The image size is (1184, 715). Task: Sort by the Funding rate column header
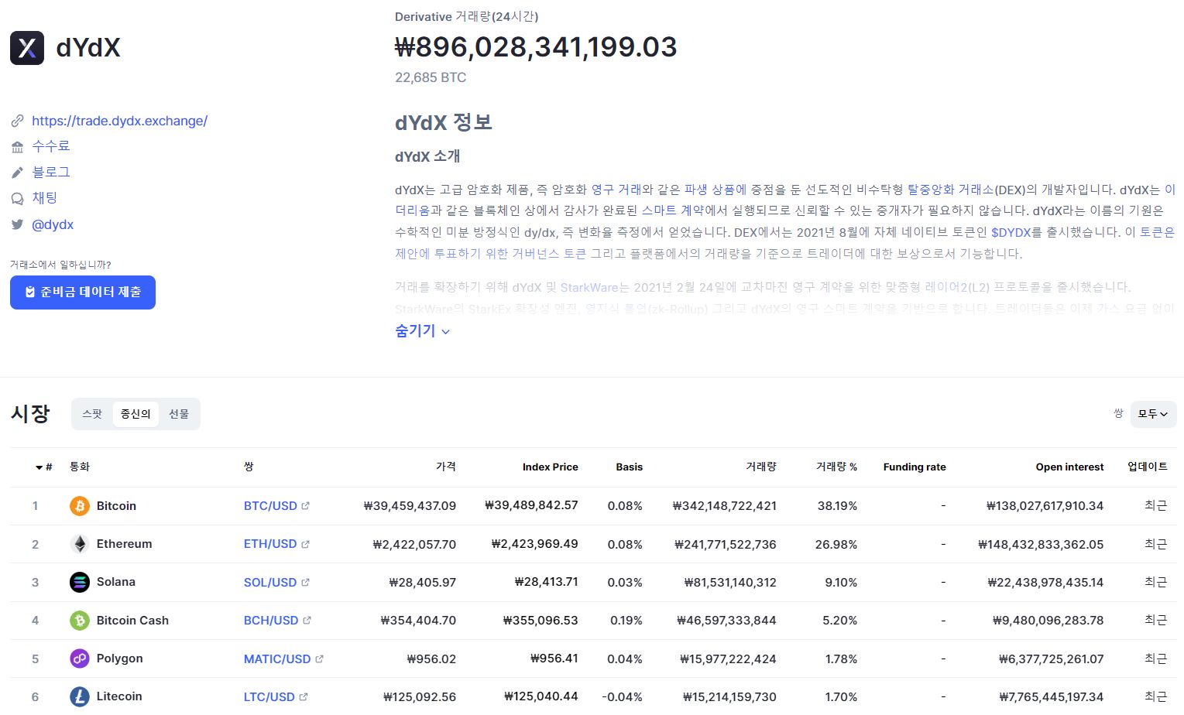[915, 467]
